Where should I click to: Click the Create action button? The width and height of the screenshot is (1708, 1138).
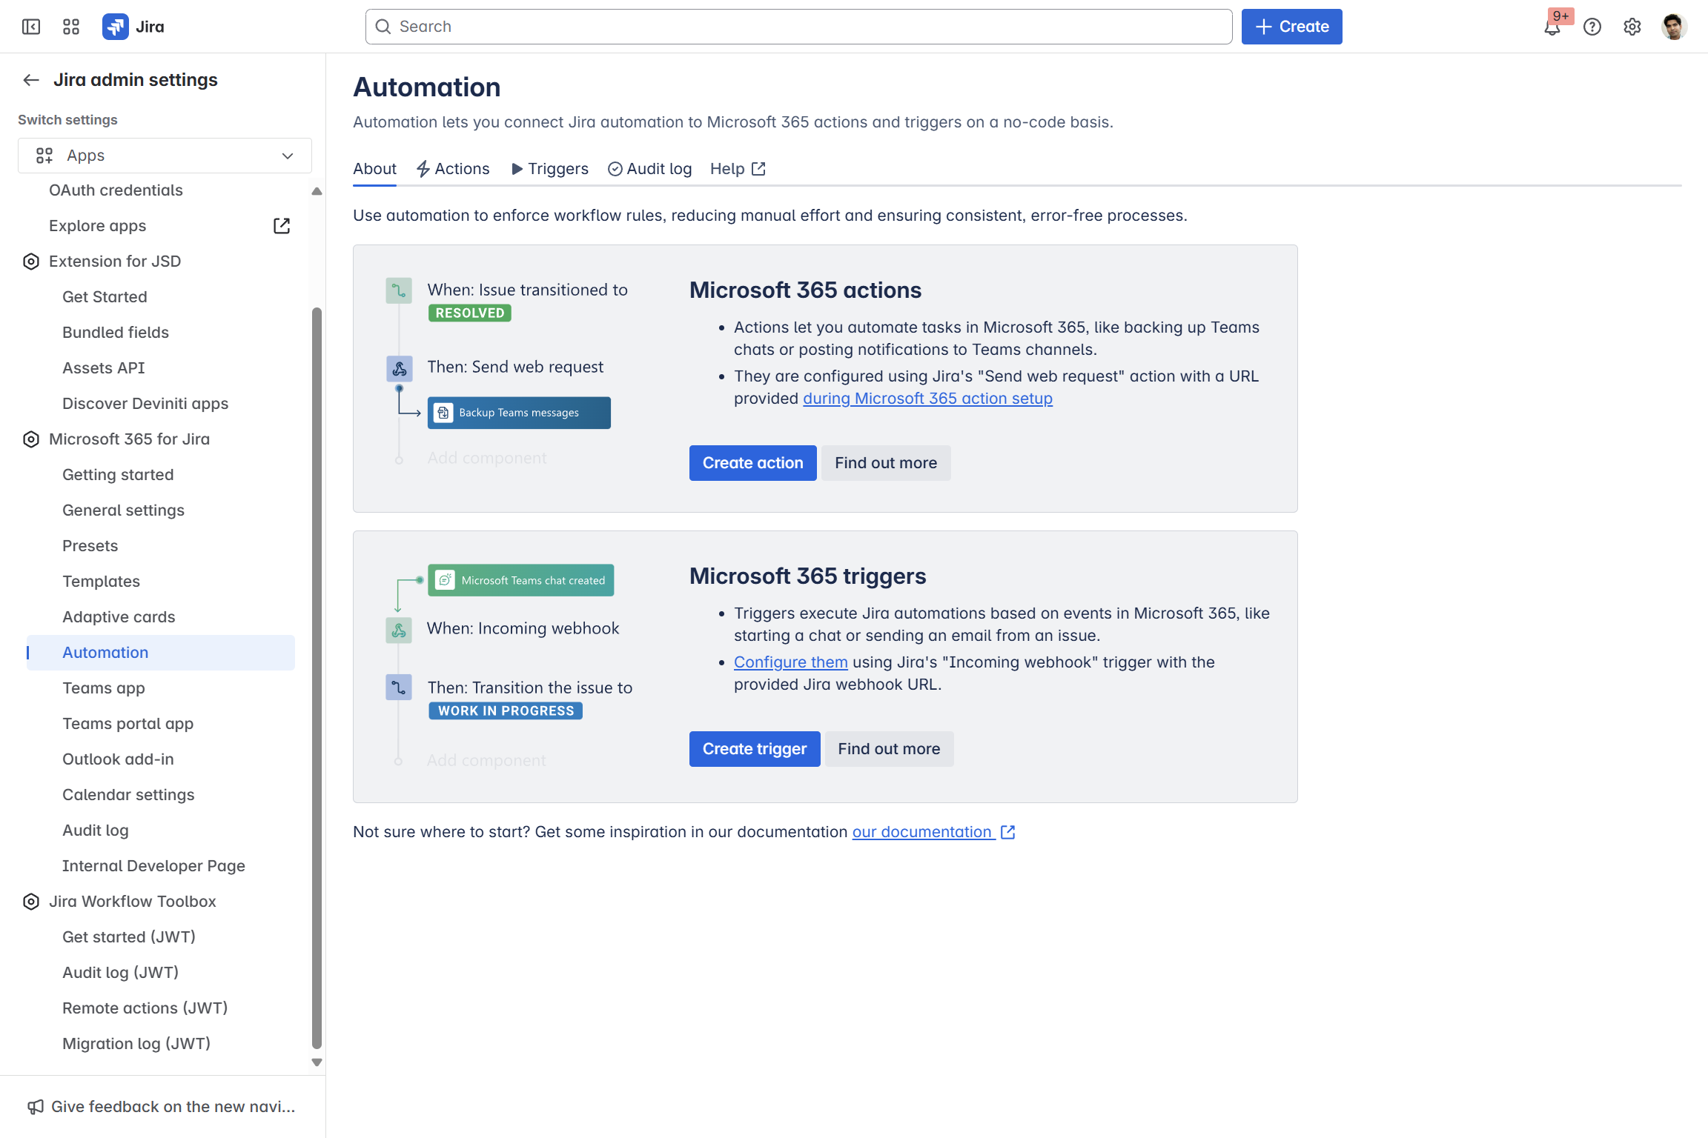point(752,463)
